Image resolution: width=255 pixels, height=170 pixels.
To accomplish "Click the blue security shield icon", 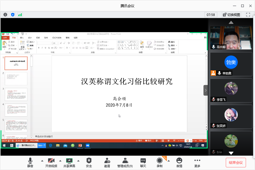I will 13,15.
